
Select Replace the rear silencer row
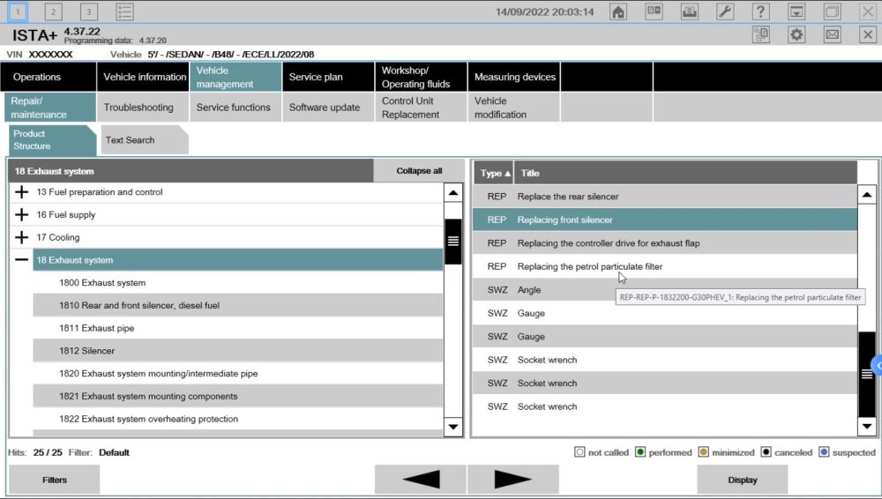click(x=665, y=197)
